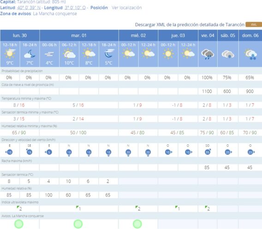Click Índice ultravioleta máximo row label
The image size is (262, 229).
pyautogui.click(x=20, y=202)
